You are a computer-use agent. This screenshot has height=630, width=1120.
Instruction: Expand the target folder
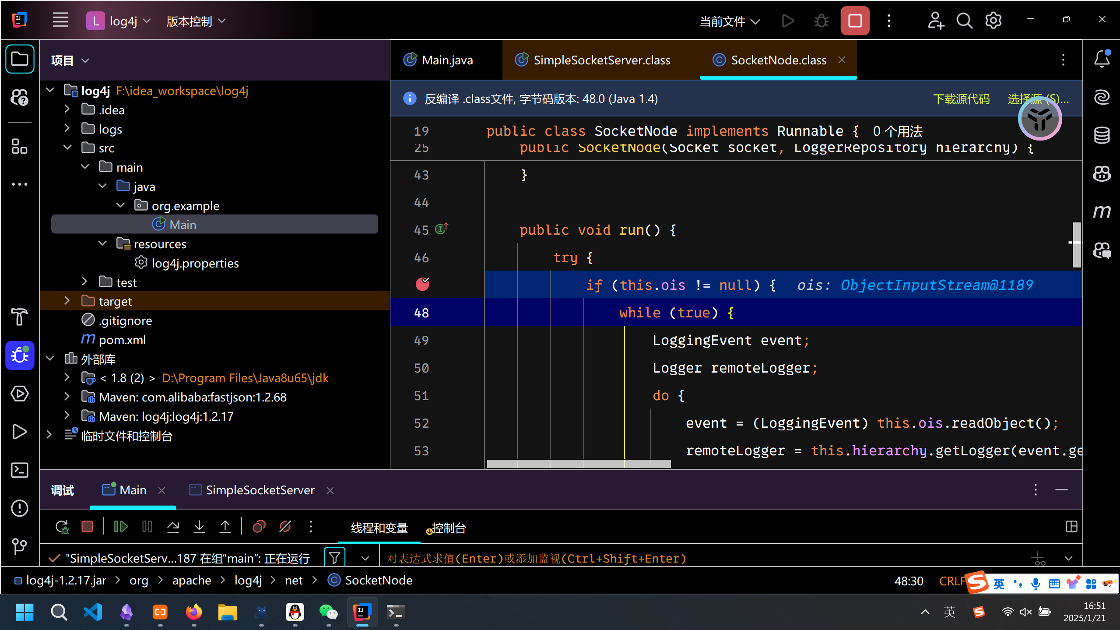click(x=67, y=301)
